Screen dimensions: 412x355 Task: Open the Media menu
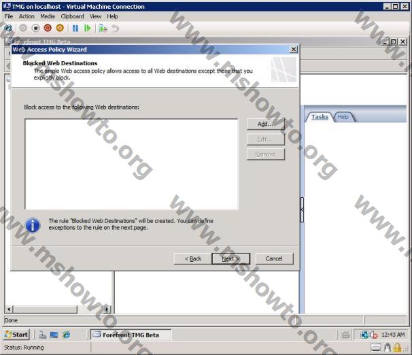[48, 16]
